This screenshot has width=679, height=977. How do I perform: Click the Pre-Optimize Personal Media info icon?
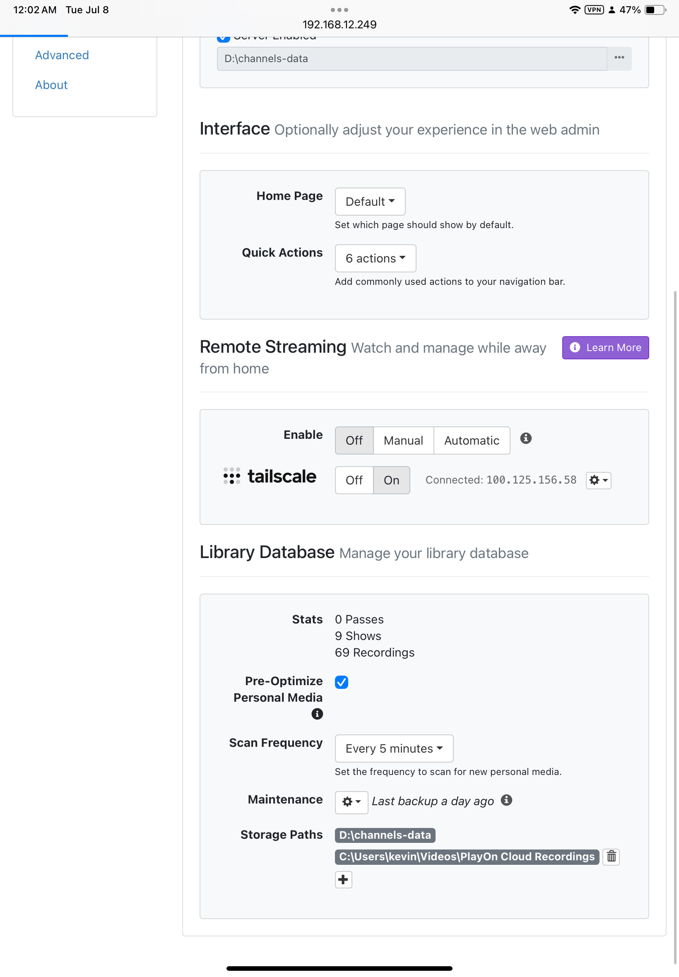pyautogui.click(x=317, y=714)
